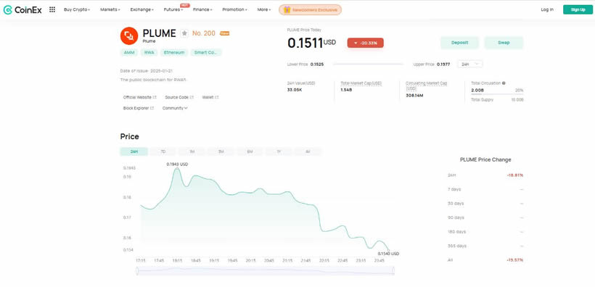The width and height of the screenshot is (595, 287).
Task: Click the AMM tag
Action: tap(129, 52)
